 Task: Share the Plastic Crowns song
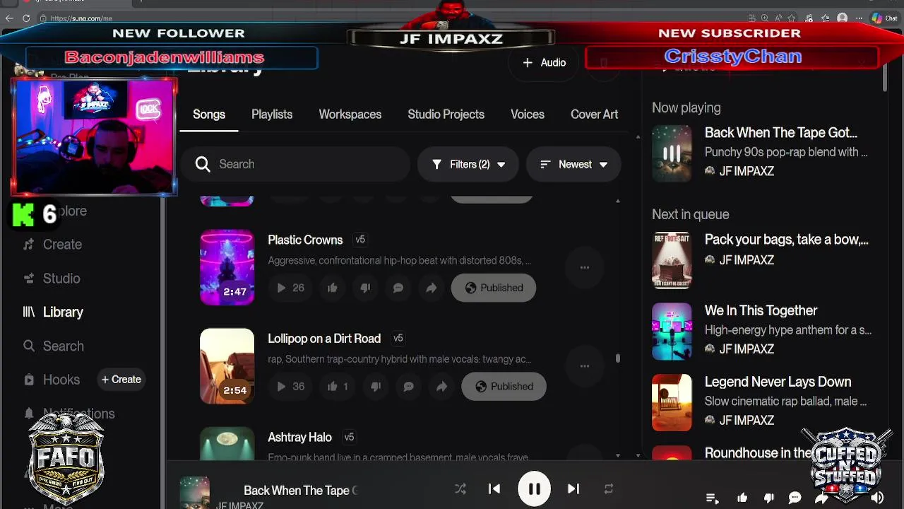click(x=431, y=288)
